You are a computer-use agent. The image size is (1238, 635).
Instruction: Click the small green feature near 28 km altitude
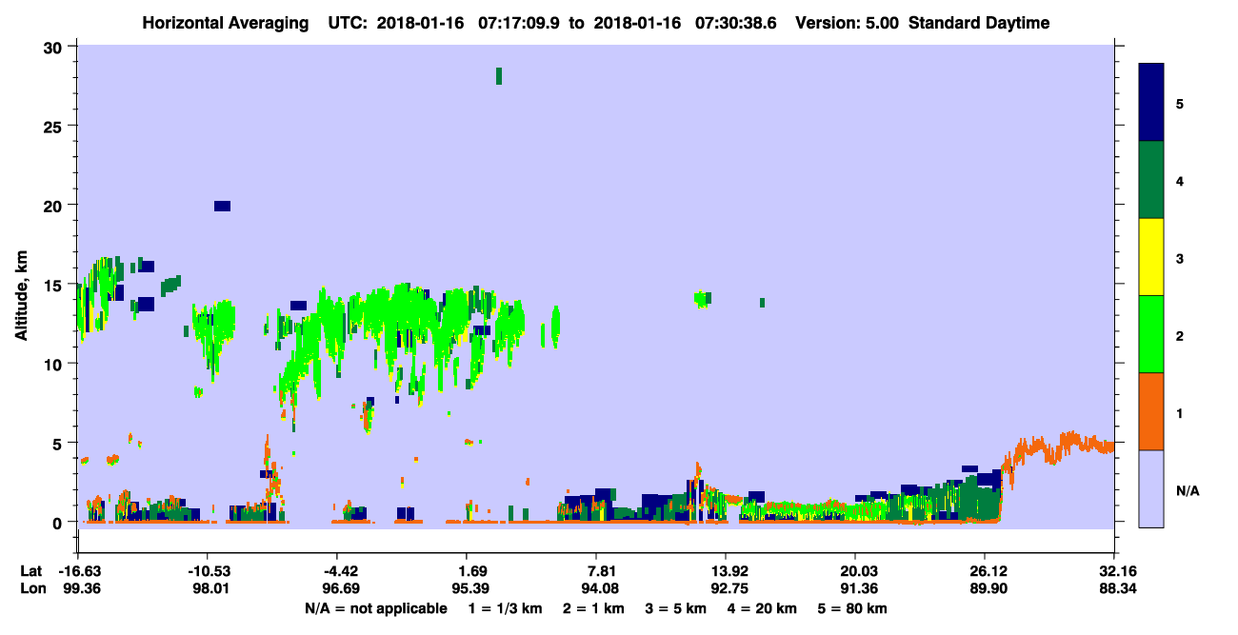point(499,76)
